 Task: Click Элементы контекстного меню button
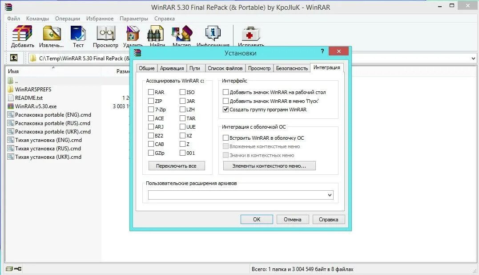(x=269, y=166)
